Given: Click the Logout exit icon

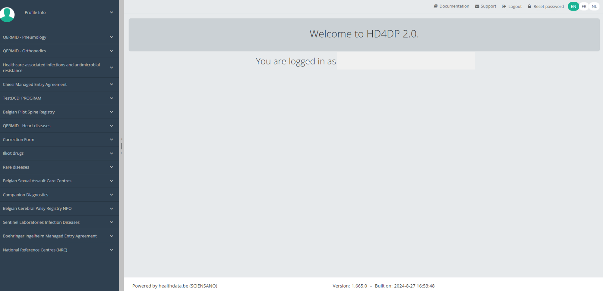Looking at the screenshot, I should (504, 6).
